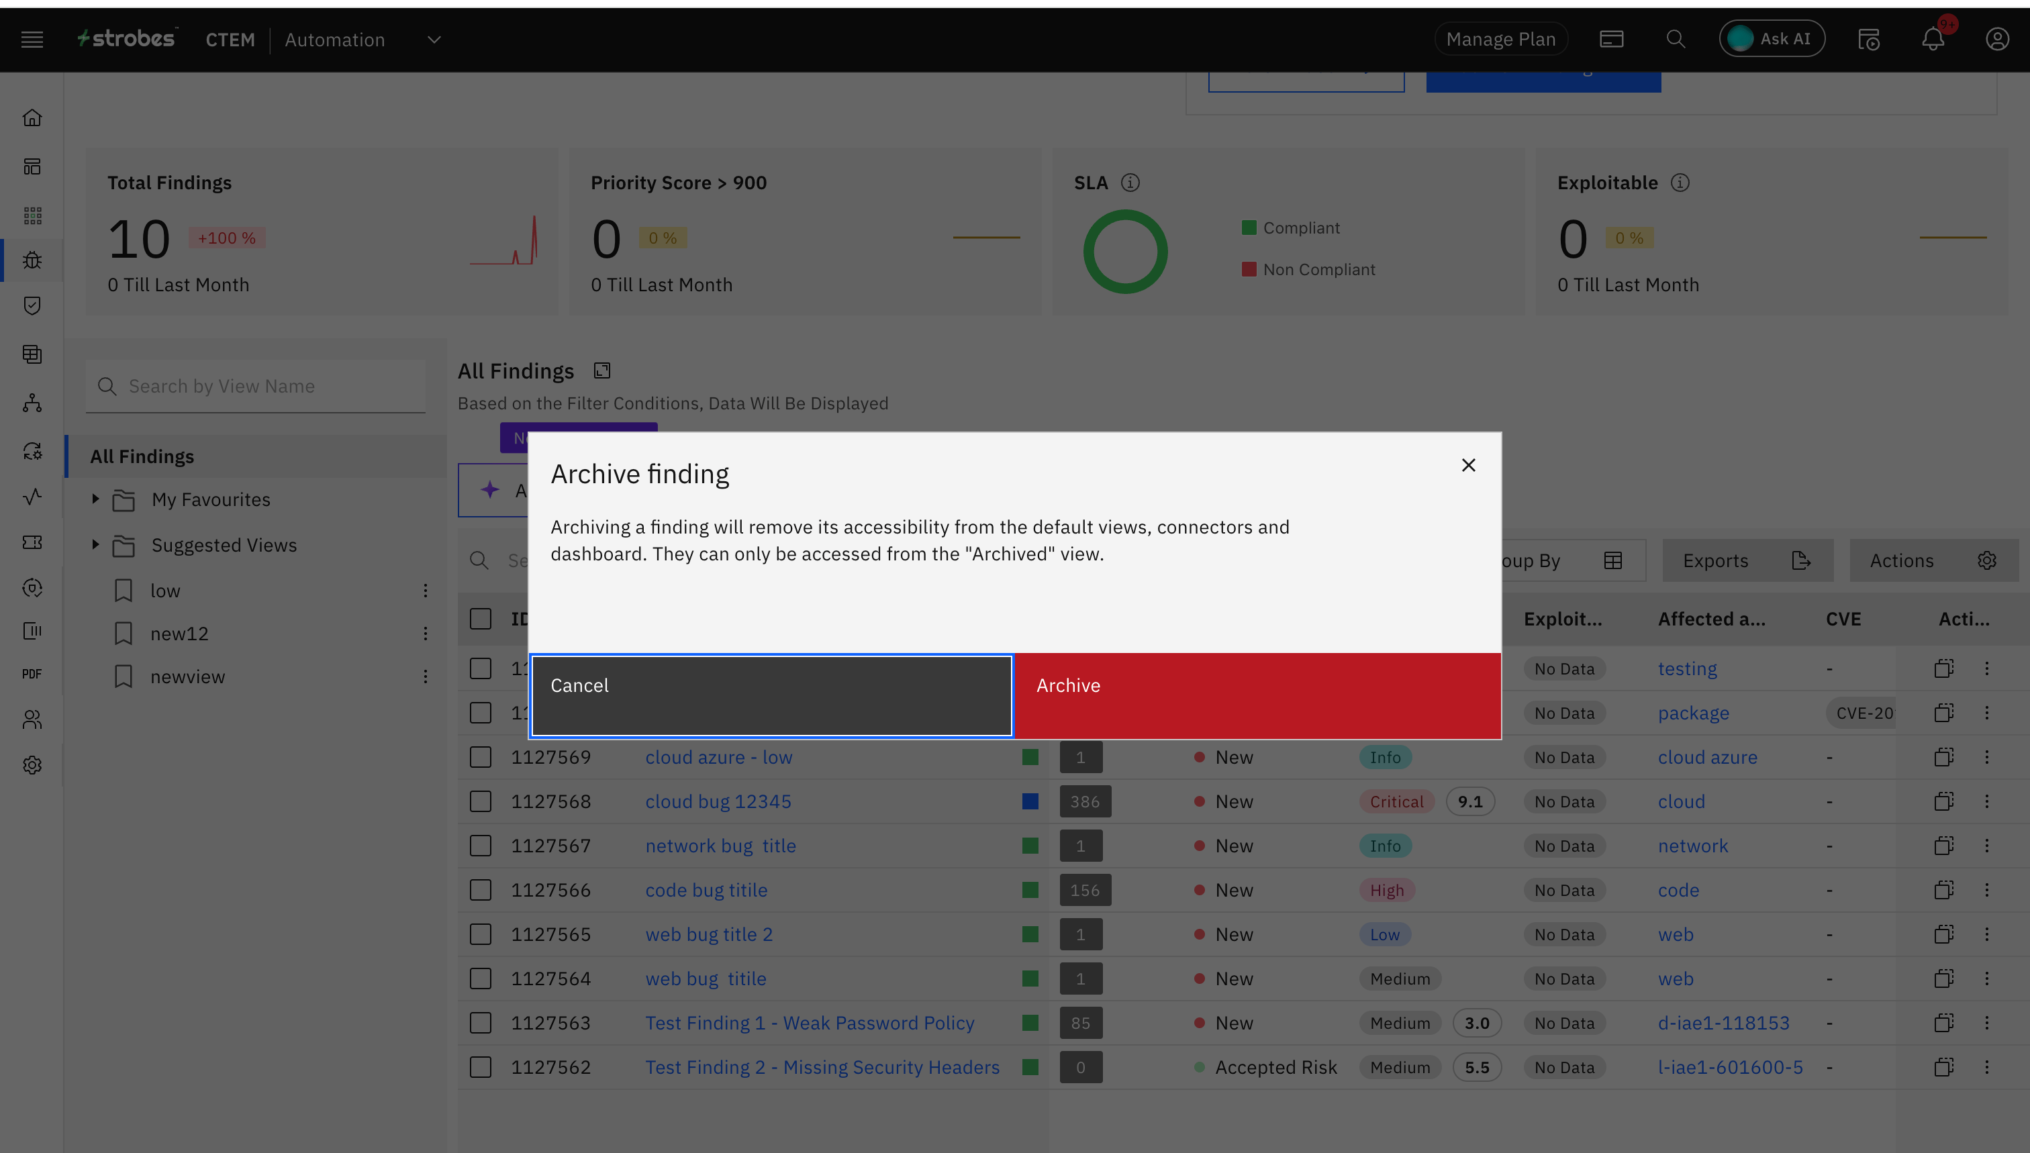Open the notifications bell
This screenshot has height=1153, width=2030.
1933,39
